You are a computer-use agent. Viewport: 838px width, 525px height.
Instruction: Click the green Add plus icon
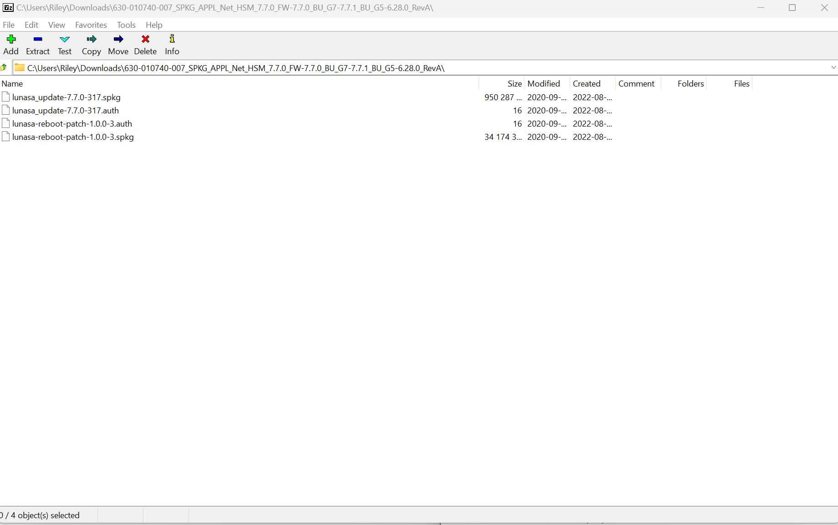pyautogui.click(x=11, y=40)
